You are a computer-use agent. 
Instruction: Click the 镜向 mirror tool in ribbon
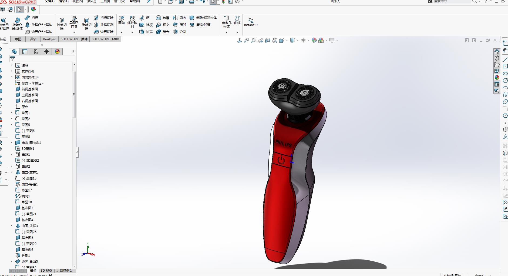[180, 18]
